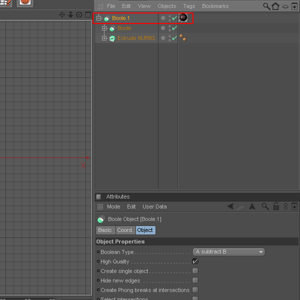Select the Boole child object

(x=124, y=28)
